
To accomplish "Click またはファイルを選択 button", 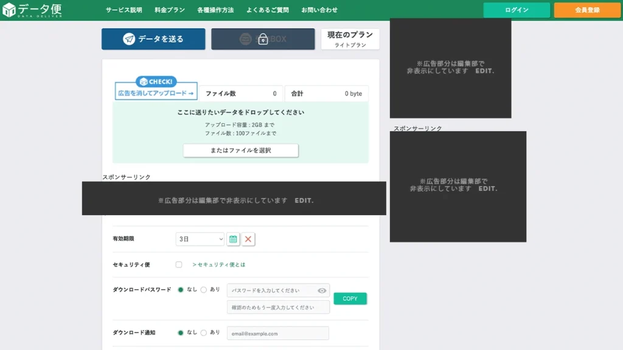I will [241, 151].
